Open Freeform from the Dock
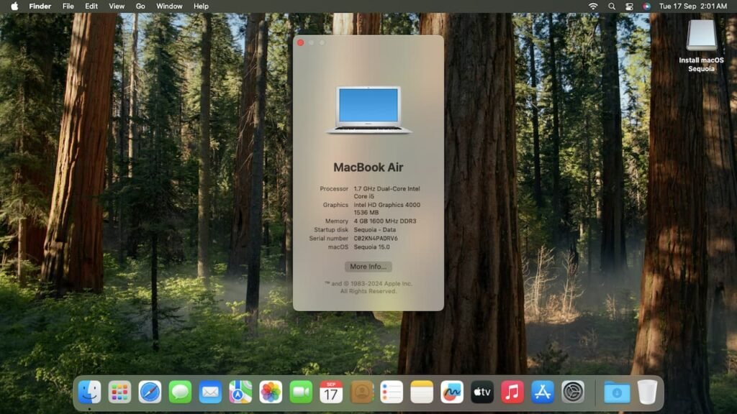The width and height of the screenshot is (737, 414). tap(452, 392)
